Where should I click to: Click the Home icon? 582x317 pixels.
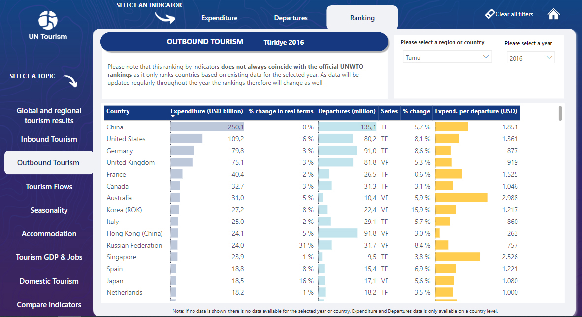point(553,14)
